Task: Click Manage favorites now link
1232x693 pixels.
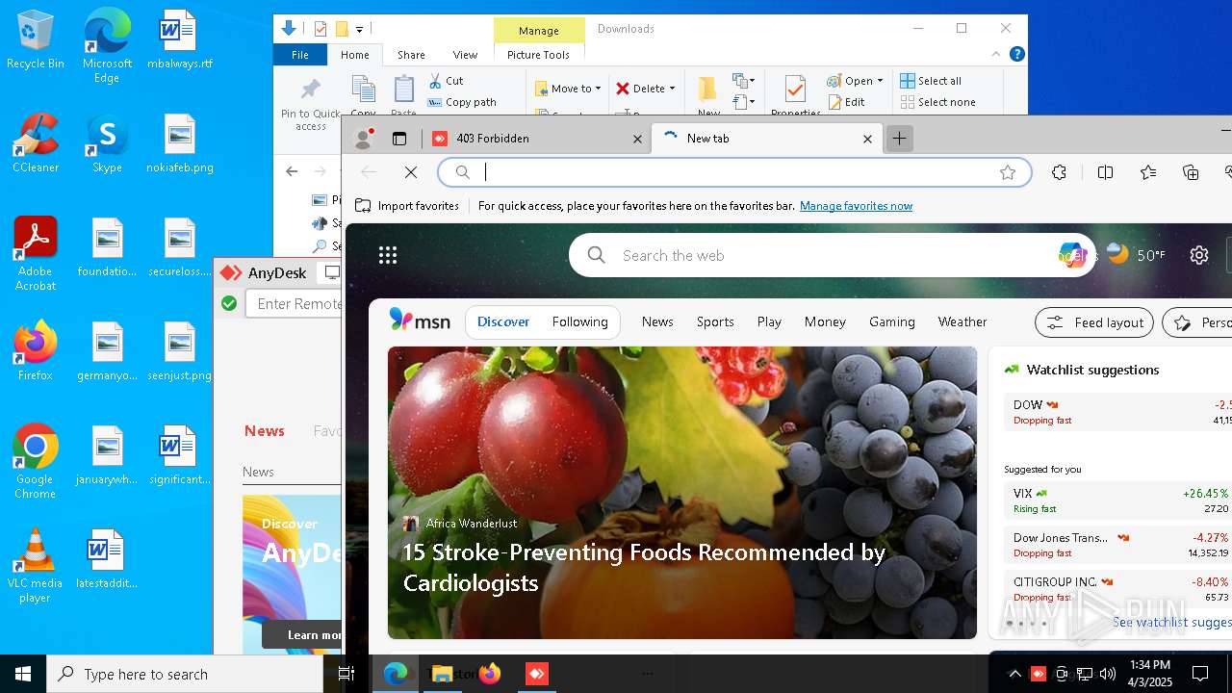Action: [x=856, y=205]
